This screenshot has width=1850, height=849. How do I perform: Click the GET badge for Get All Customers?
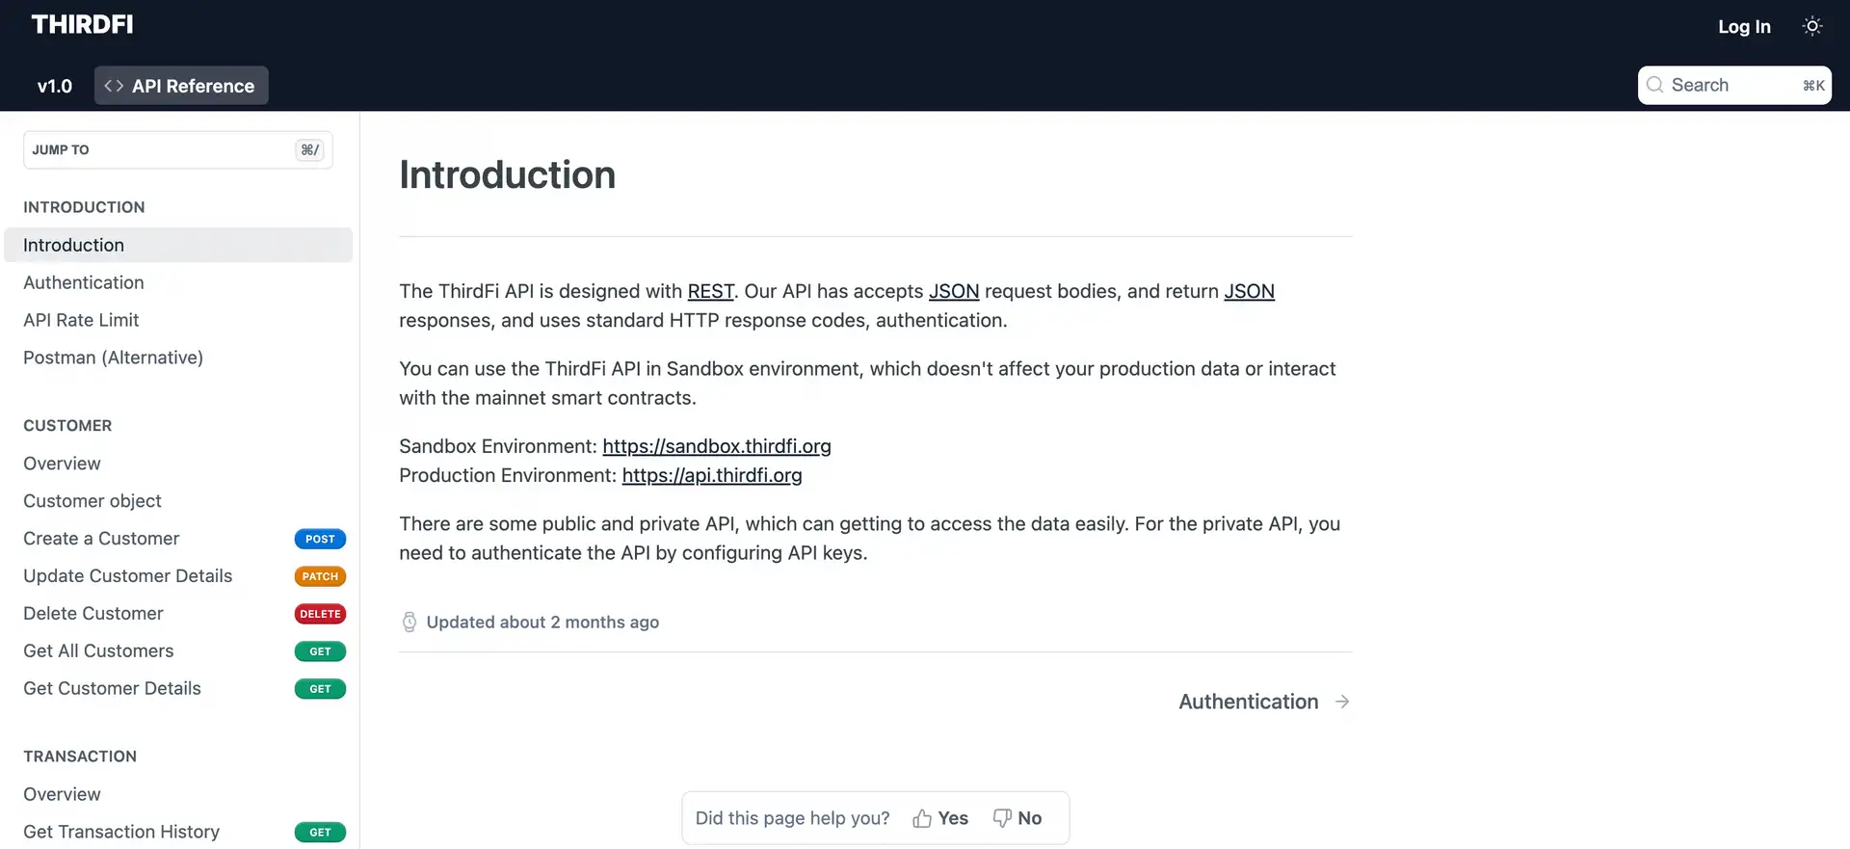pos(320,651)
